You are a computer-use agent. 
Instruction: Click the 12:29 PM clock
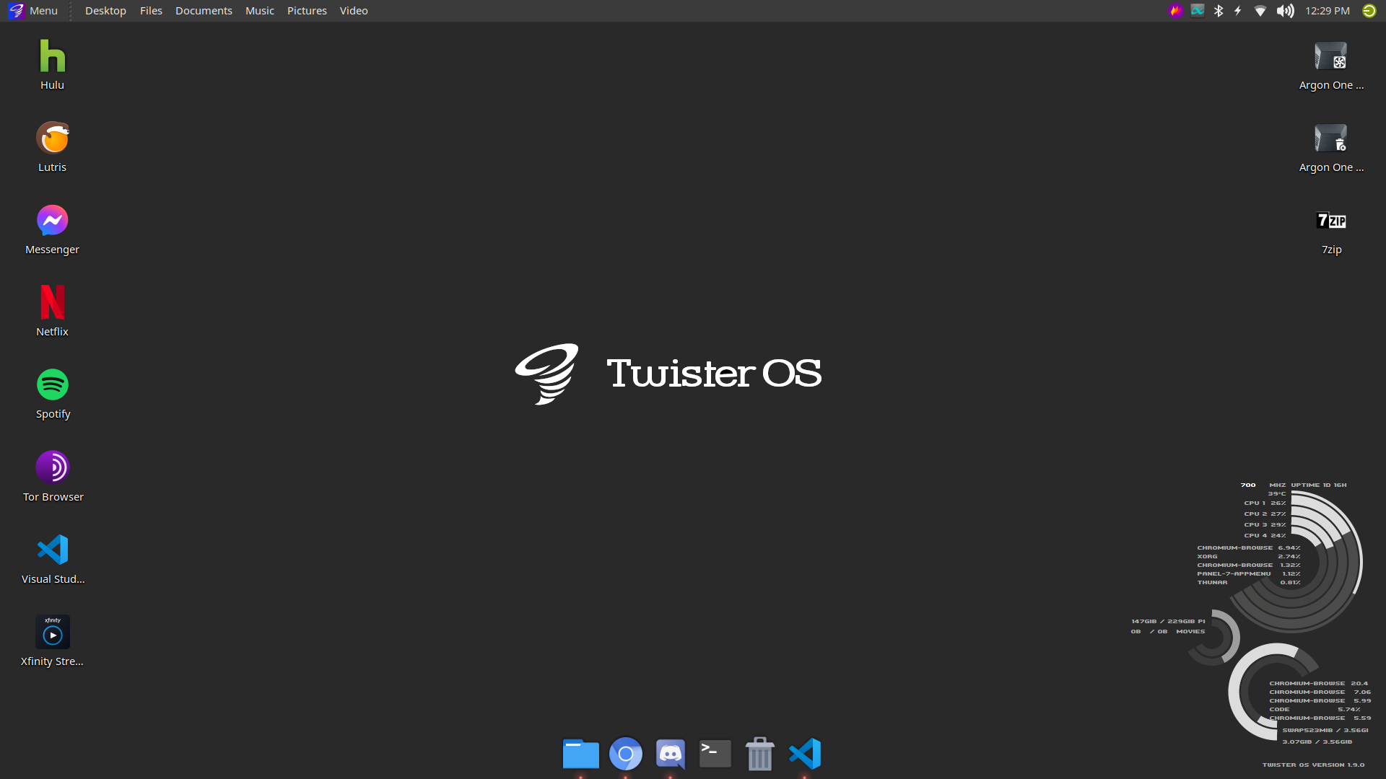coord(1327,11)
